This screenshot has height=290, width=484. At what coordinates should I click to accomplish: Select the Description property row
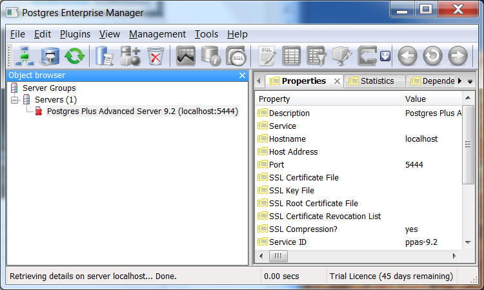359,113
